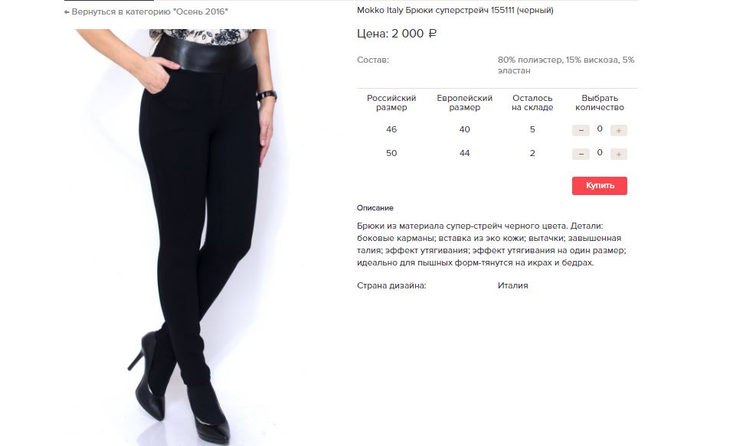Click European size 44 cell
This screenshot has width=733, height=446.
(465, 153)
